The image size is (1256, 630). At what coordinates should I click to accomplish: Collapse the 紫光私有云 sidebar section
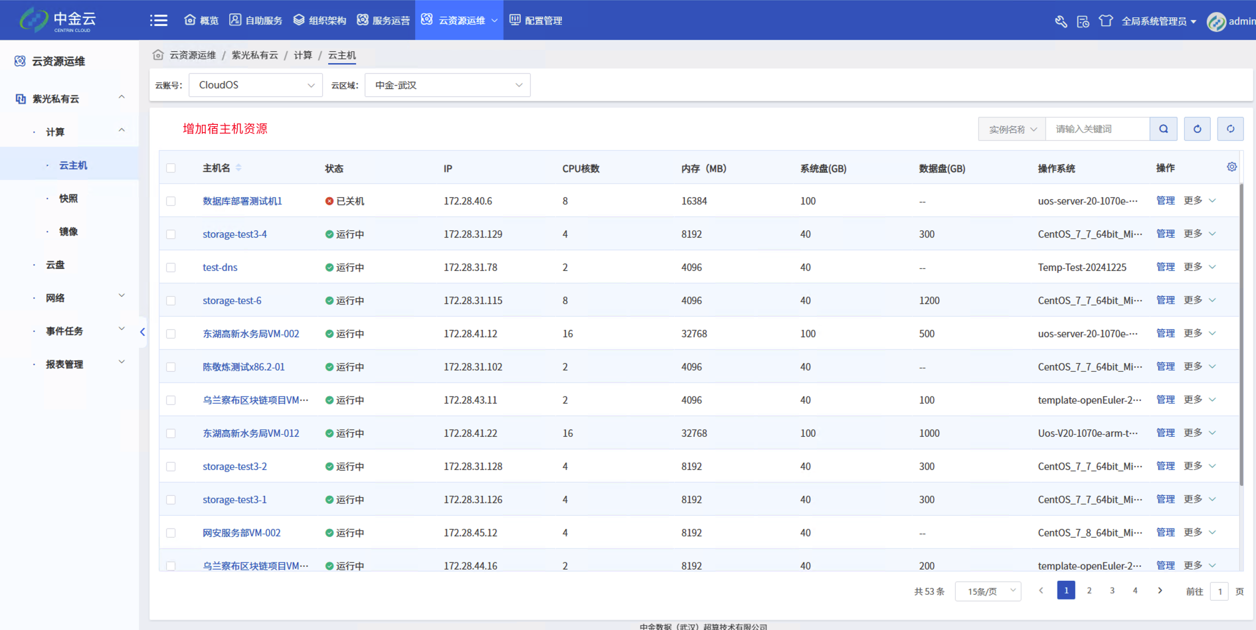point(122,98)
